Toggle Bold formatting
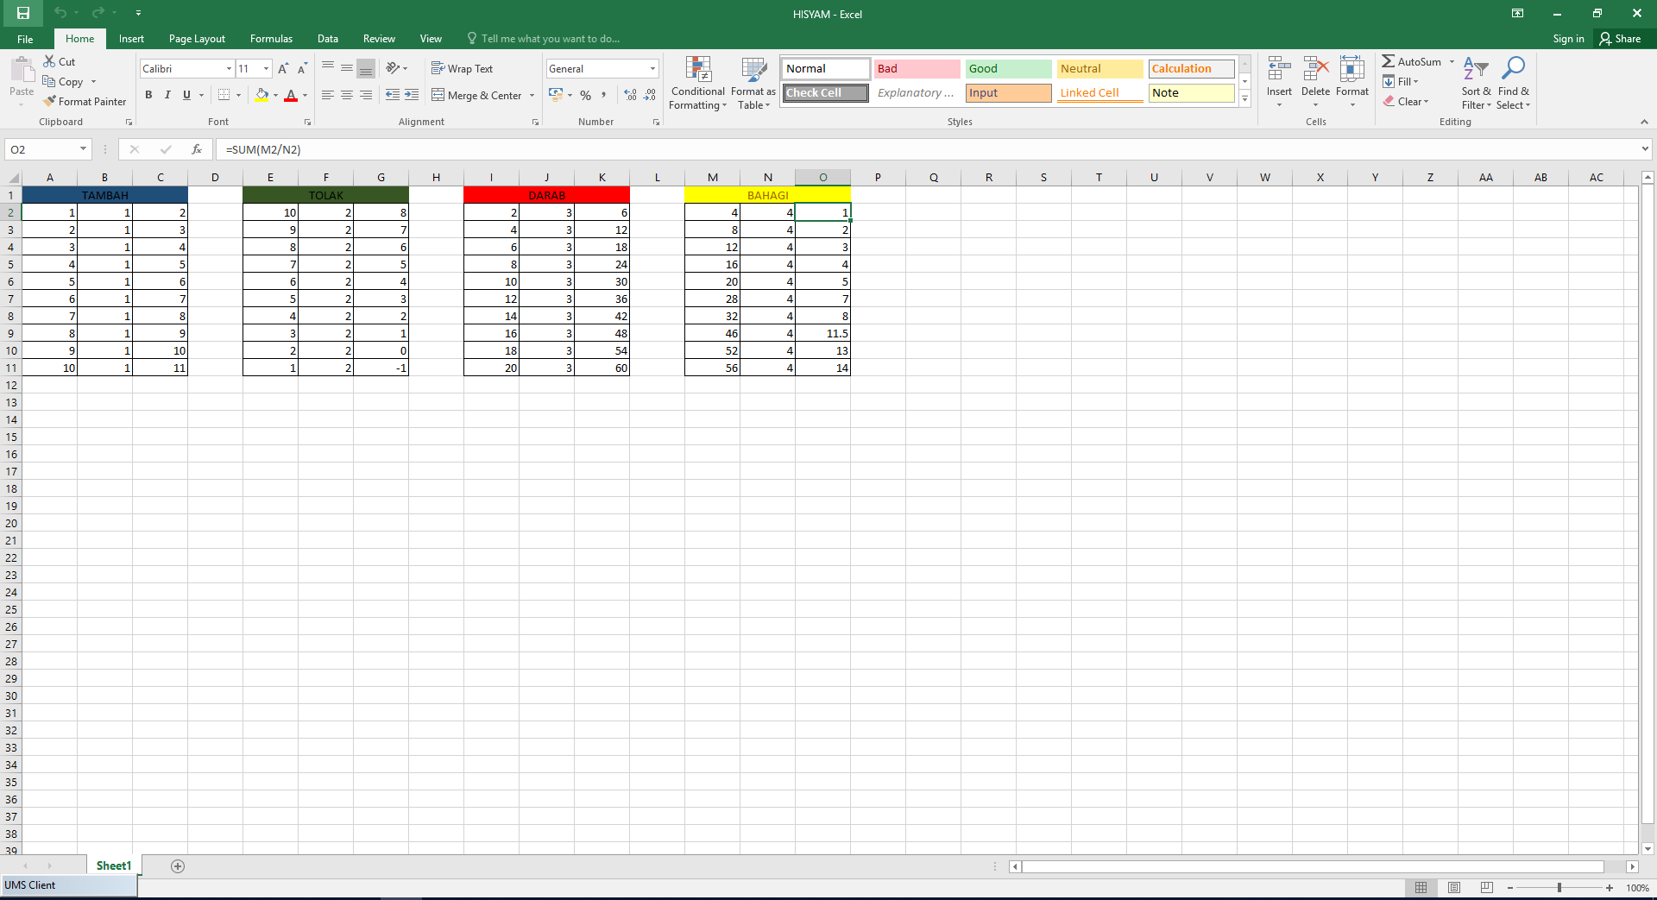1657x900 pixels. click(x=148, y=95)
